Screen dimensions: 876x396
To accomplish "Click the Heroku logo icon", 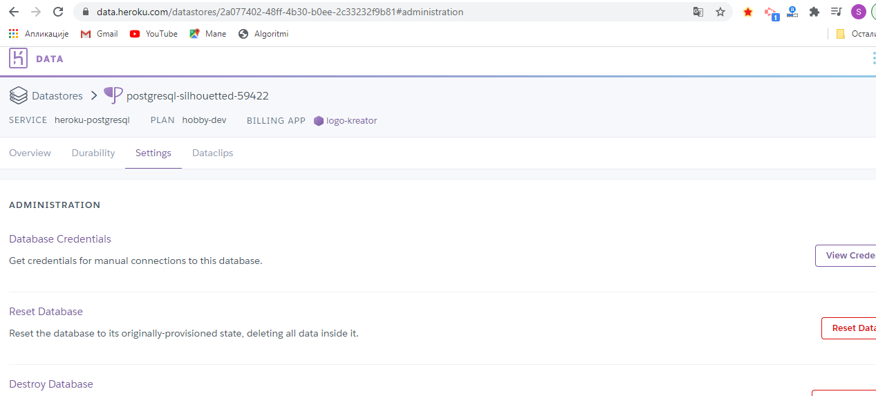I will [x=18, y=58].
